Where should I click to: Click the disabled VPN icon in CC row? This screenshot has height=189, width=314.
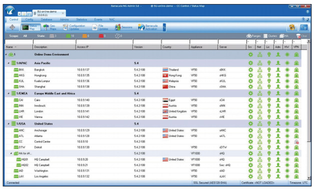296,142
